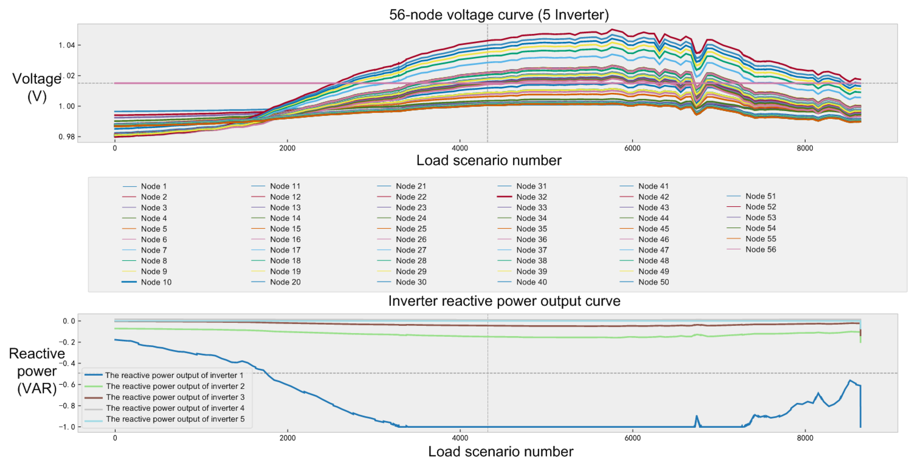The image size is (917, 467).
Task: Click inverter 1 reactive power legend entry
Action: [x=174, y=375]
